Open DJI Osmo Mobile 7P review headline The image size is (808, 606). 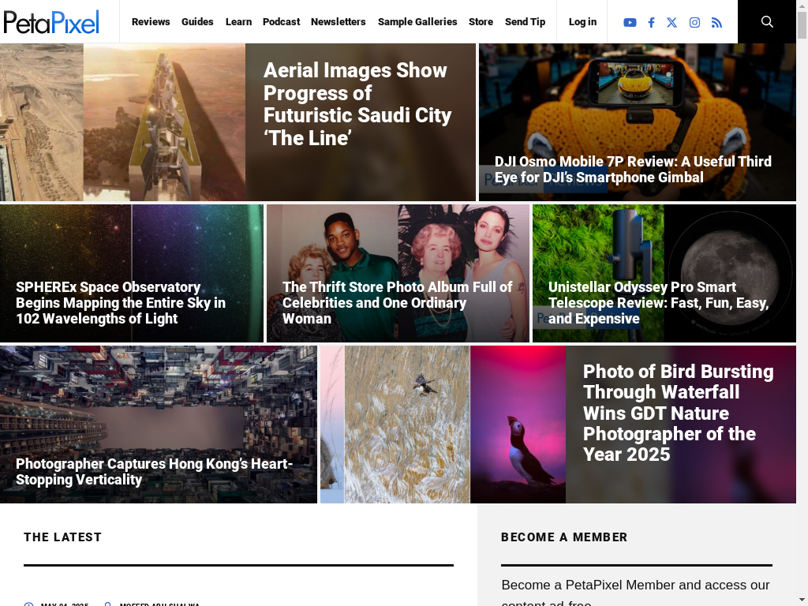634,170
